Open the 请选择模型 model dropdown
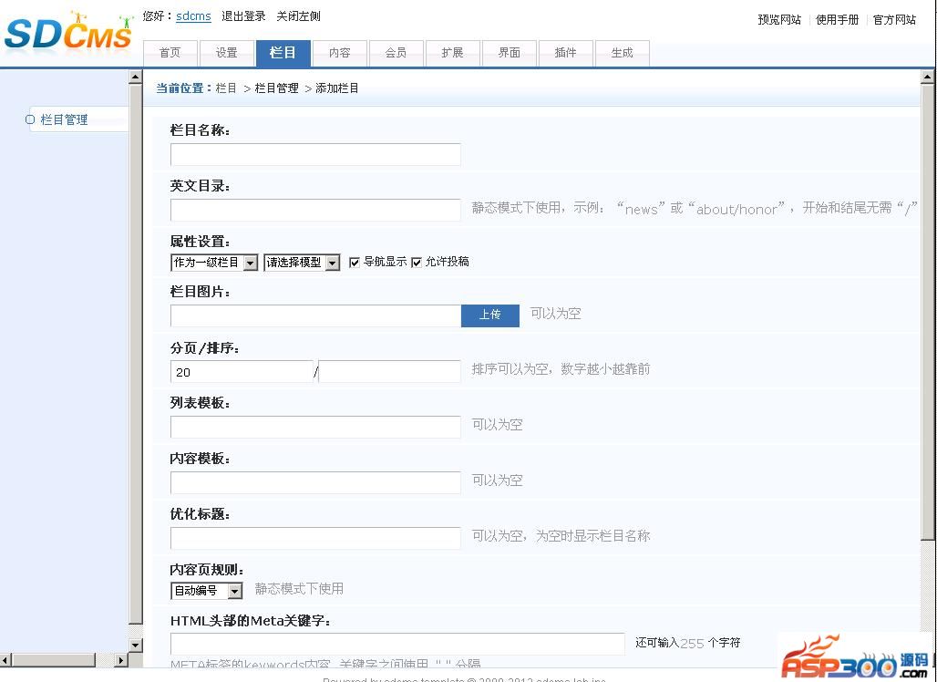Image resolution: width=937 pixels, height=682 pixels. pyautogui.click(x=302, y=263)
